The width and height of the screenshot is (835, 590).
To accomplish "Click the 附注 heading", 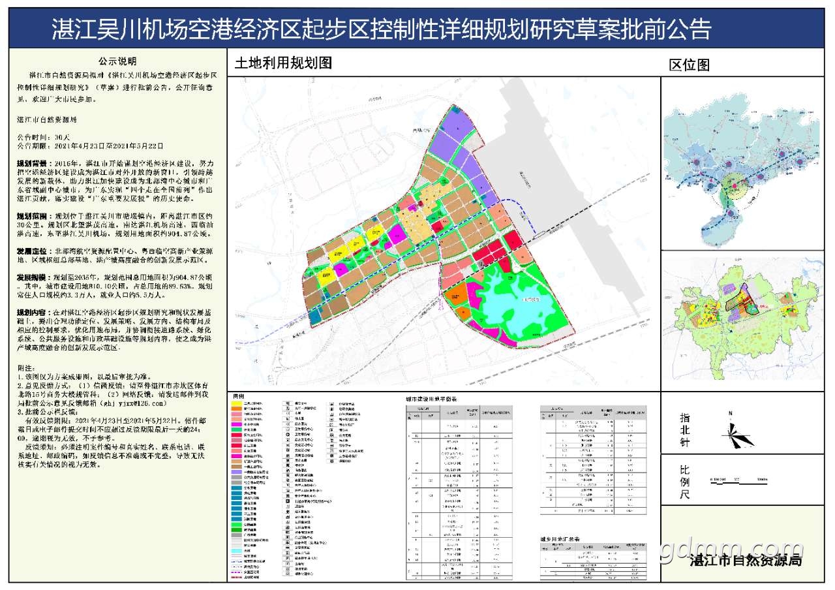I will (x=26, y=368).
